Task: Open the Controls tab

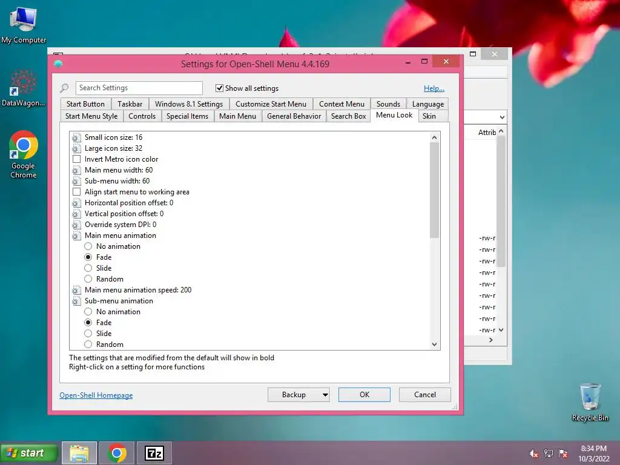Action: click(142, 116)
